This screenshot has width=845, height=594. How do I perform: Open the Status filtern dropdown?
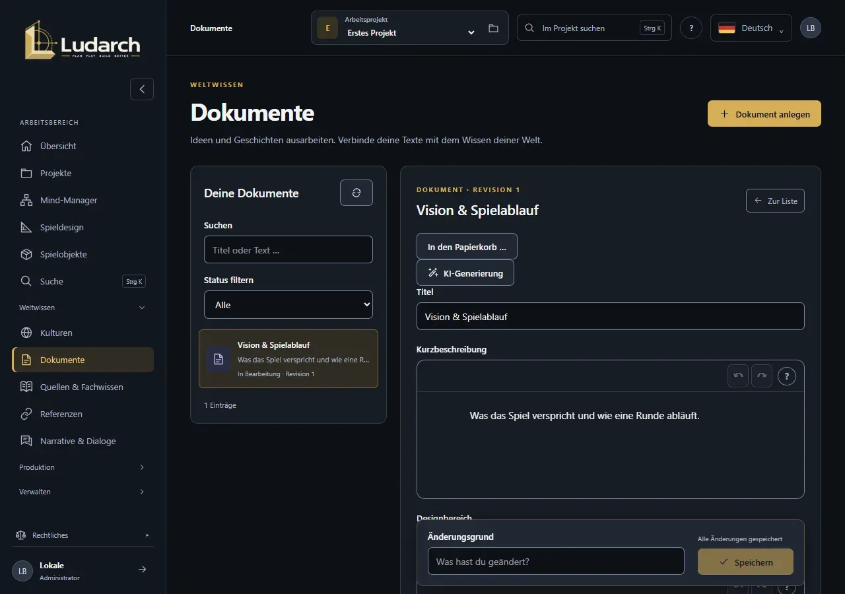pyautogui.click(x=288, y=304)
